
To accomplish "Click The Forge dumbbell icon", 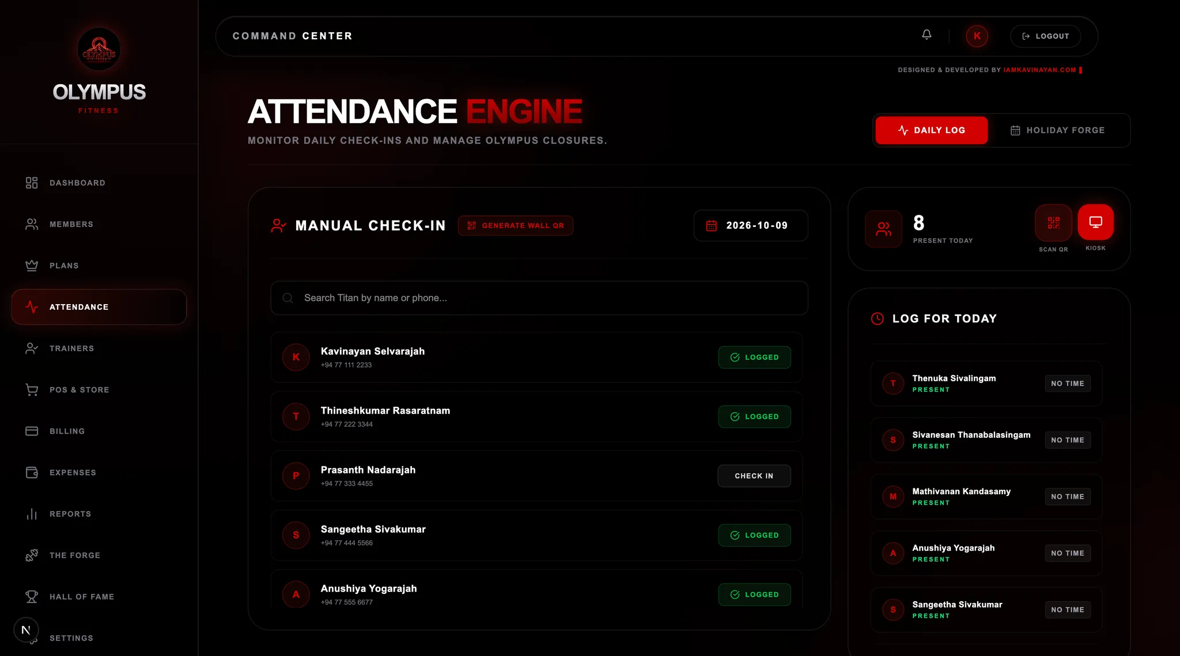I will coord(32,555).
